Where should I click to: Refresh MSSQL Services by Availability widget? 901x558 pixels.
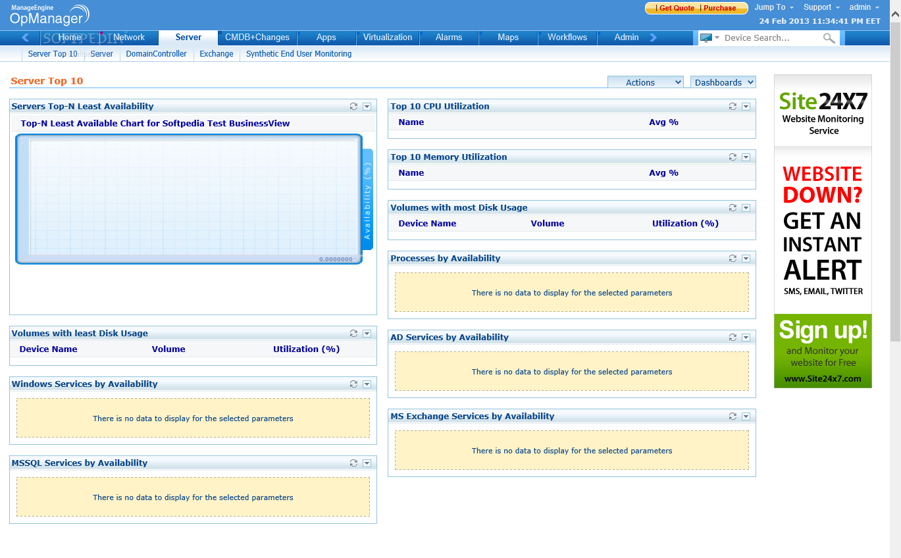[353, 463]
